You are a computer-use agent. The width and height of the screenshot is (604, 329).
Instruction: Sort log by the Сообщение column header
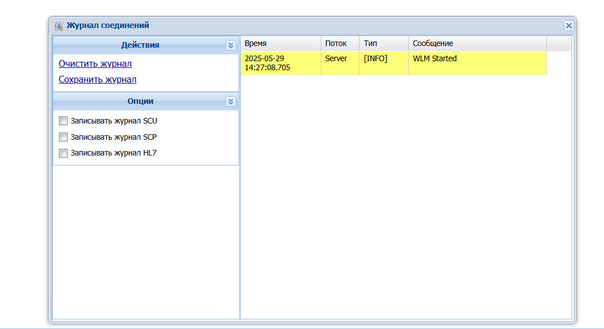pyautogui.click(x=477, y=44)
